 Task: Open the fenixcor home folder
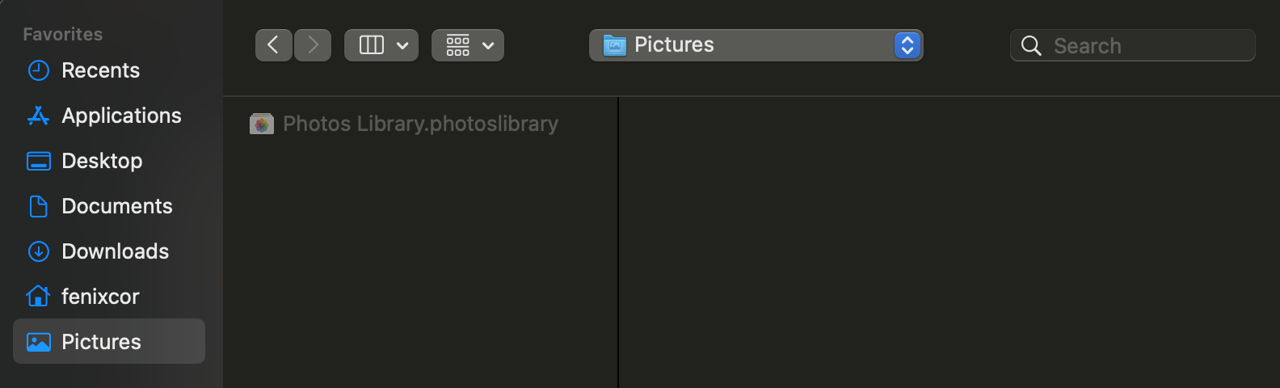[x=100, y=297]
